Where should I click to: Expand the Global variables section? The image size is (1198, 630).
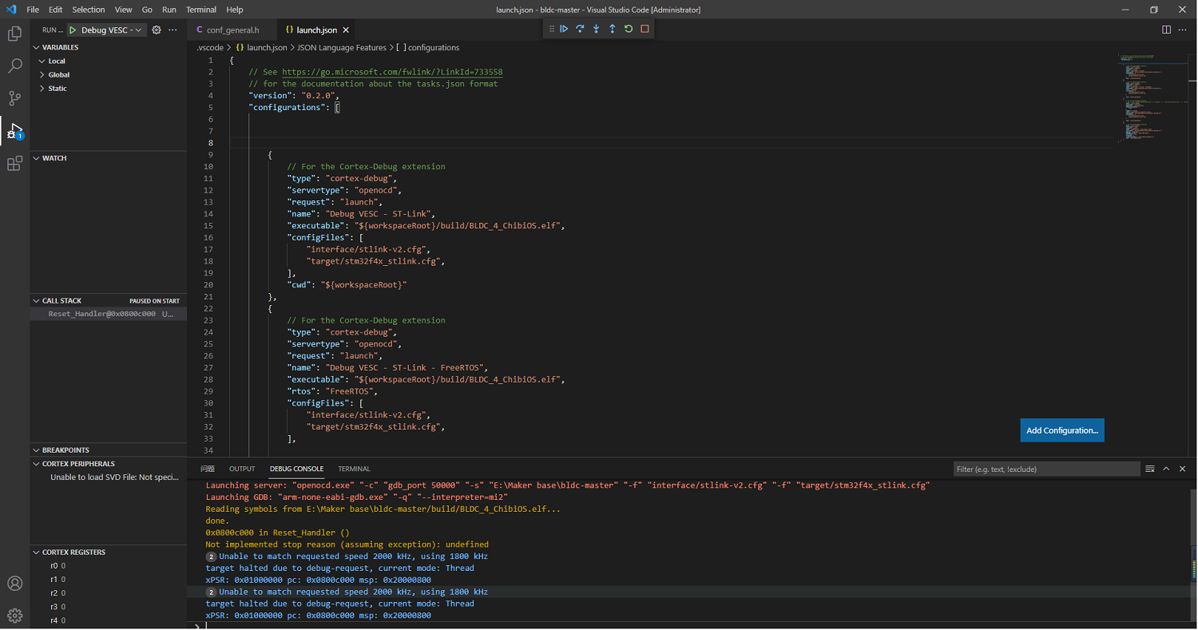click(x=57, y=74)
